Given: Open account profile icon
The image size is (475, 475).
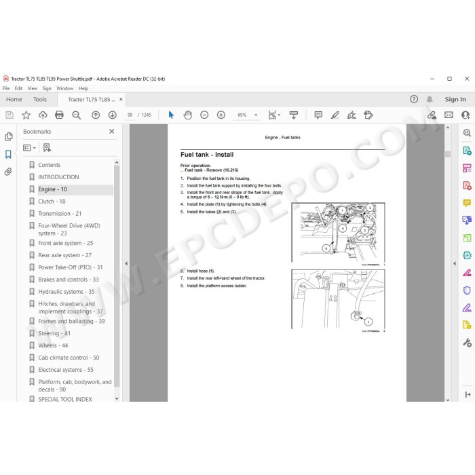Looking at the screenshot, I should (465, 115).
